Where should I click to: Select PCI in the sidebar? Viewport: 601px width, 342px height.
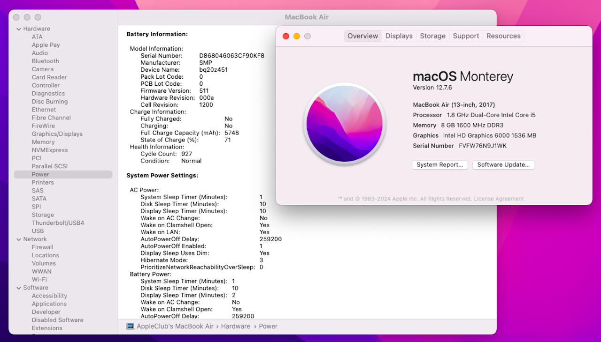(37, 158)
